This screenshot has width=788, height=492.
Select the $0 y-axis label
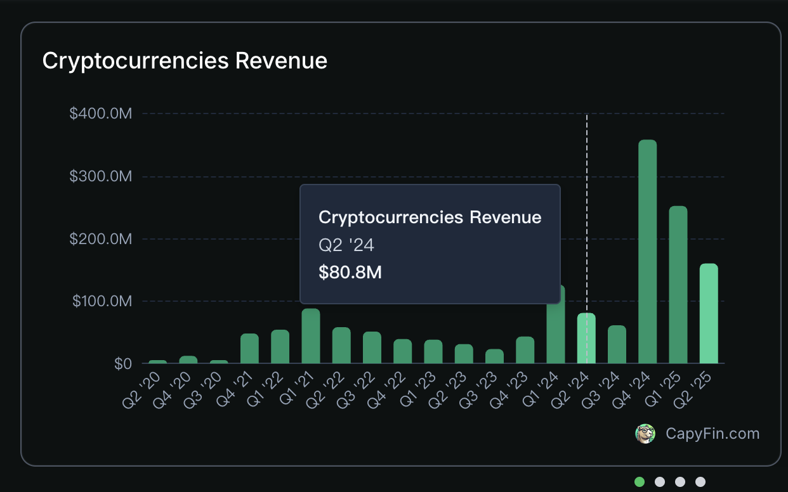(124, 364)
